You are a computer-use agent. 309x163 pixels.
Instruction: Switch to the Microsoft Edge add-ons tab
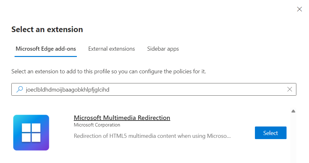(x=46, y=49)
